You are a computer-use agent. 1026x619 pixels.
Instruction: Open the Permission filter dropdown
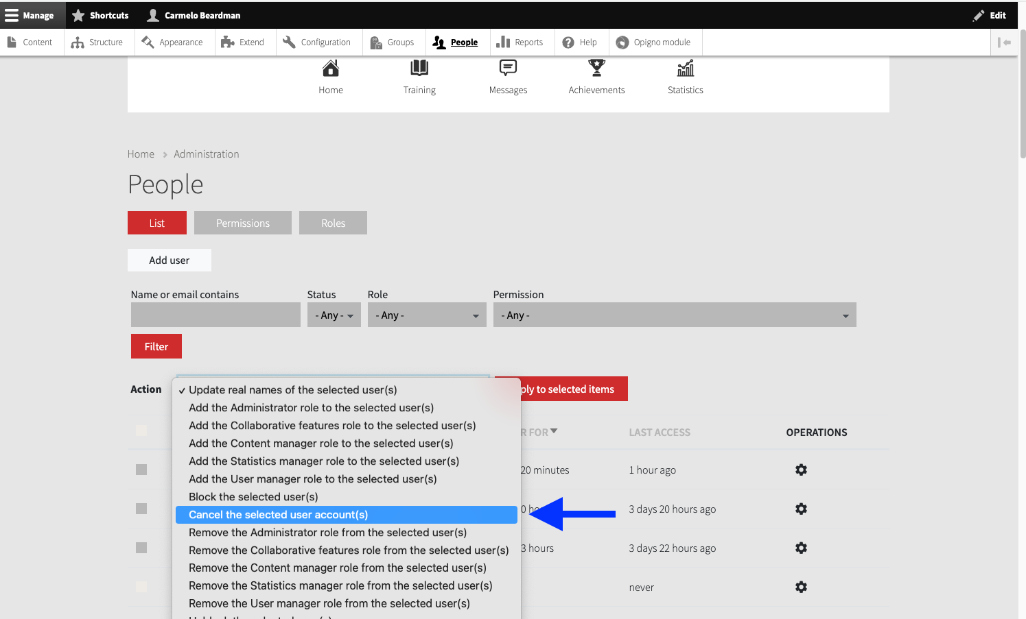(x=675, y=315)
